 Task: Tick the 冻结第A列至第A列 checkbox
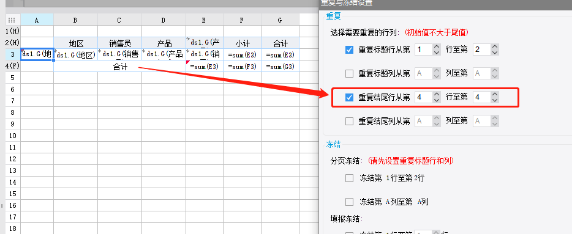(350, 202)
